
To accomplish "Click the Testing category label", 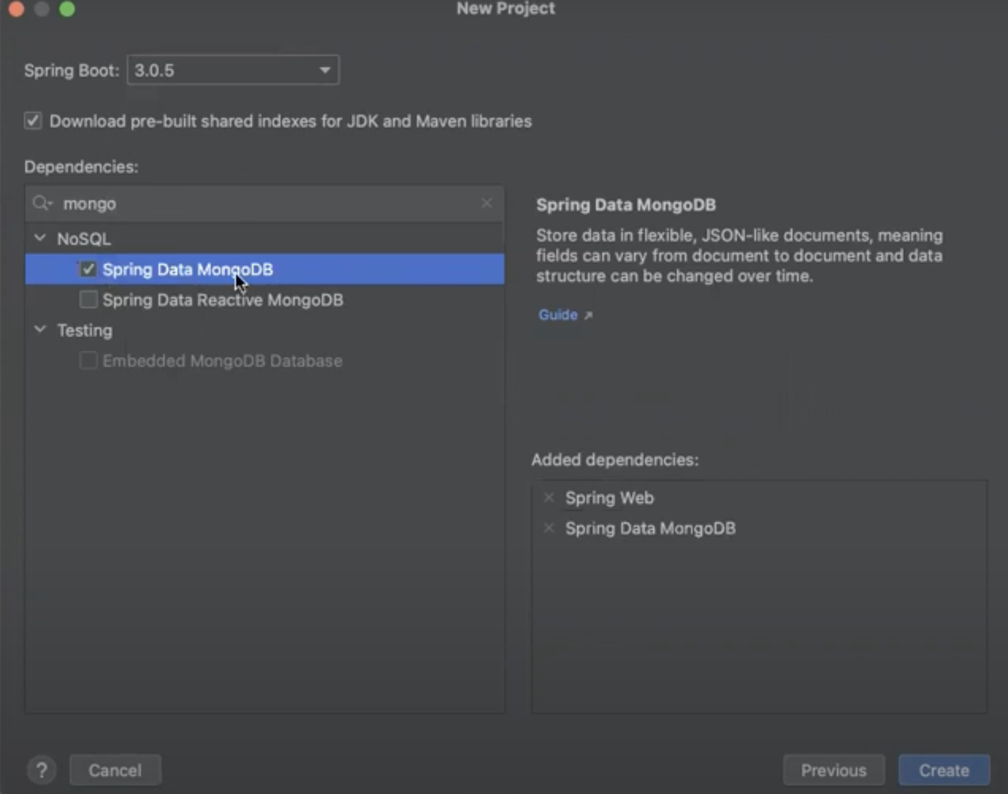I will point(85,330).
